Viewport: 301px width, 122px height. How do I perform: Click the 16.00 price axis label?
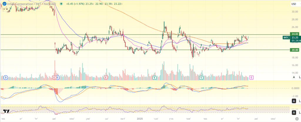pos(295,65)
